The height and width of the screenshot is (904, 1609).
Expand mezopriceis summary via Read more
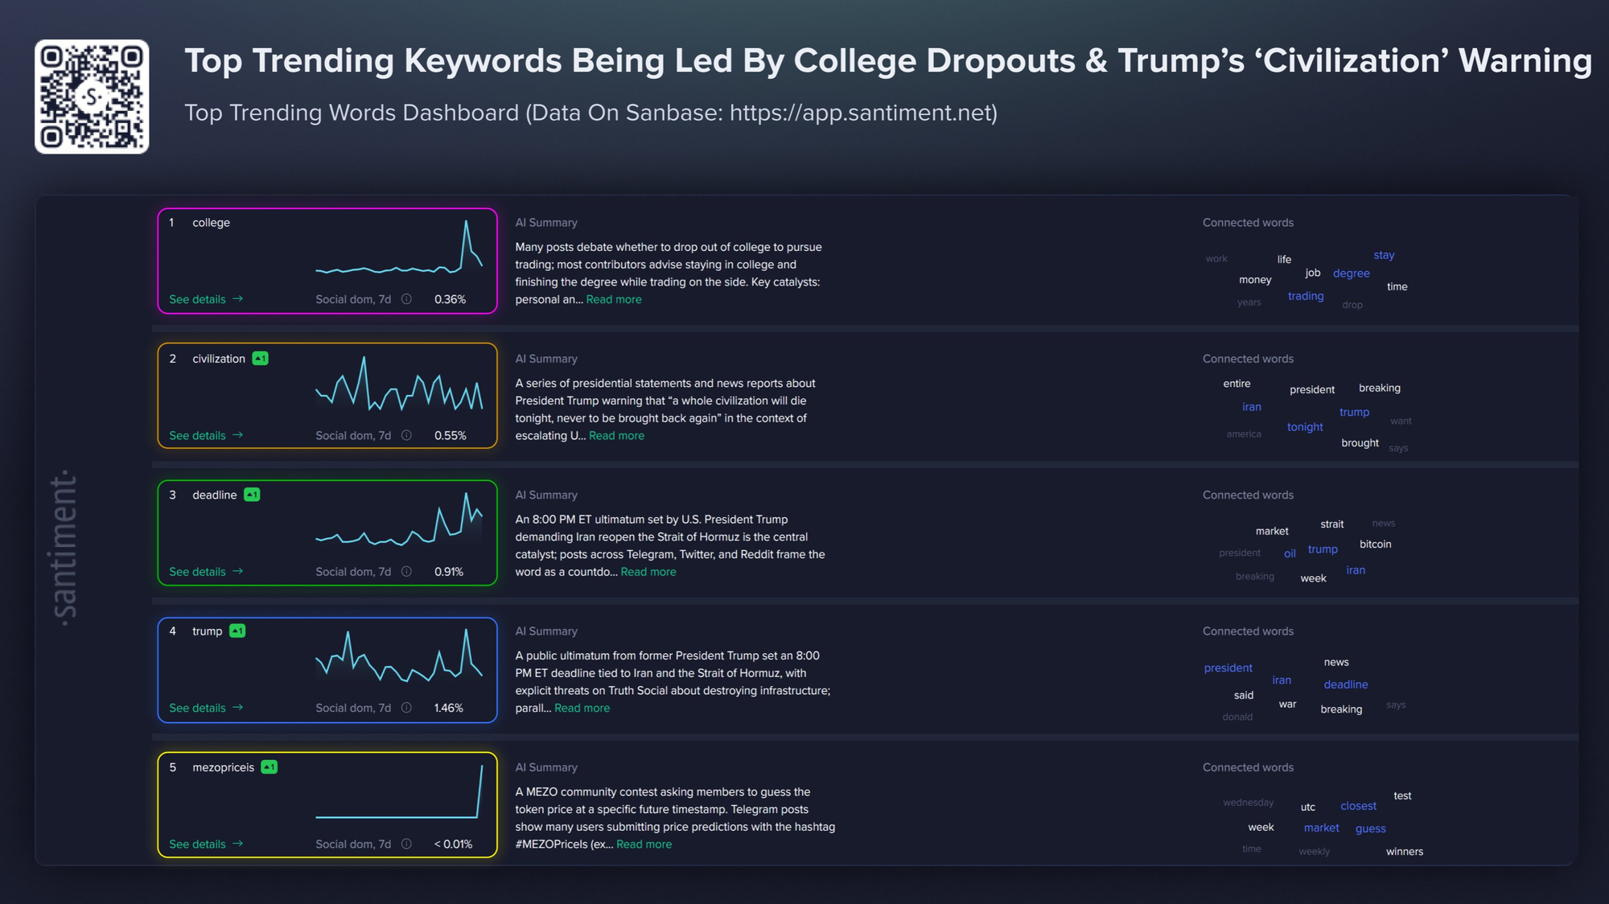[644, 844]
